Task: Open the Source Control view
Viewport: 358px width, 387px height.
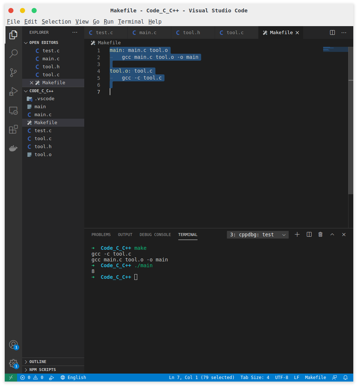Action: pyautogui.click(x=13, y=73)
